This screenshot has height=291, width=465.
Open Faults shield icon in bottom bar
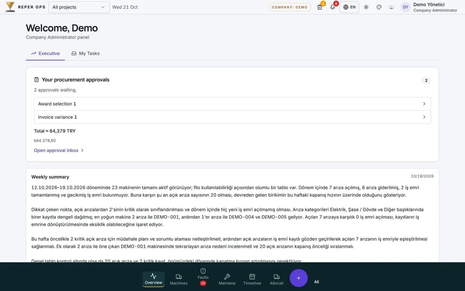[x=203, y=271]
